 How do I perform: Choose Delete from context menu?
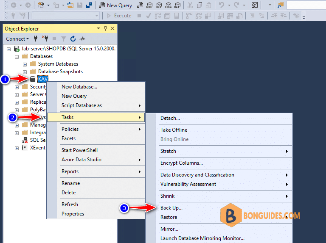pos(96,193)
